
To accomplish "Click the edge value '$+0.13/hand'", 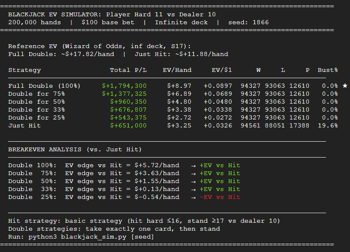I will (157, 189).
